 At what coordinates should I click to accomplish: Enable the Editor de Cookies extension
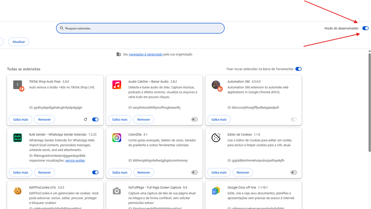[x=293, y=172]
